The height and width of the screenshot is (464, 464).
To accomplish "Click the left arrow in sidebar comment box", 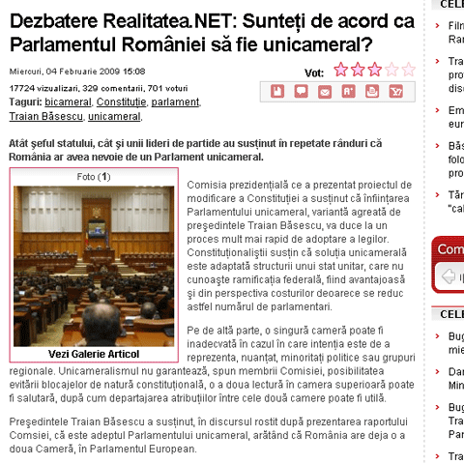I will (449, 276).
